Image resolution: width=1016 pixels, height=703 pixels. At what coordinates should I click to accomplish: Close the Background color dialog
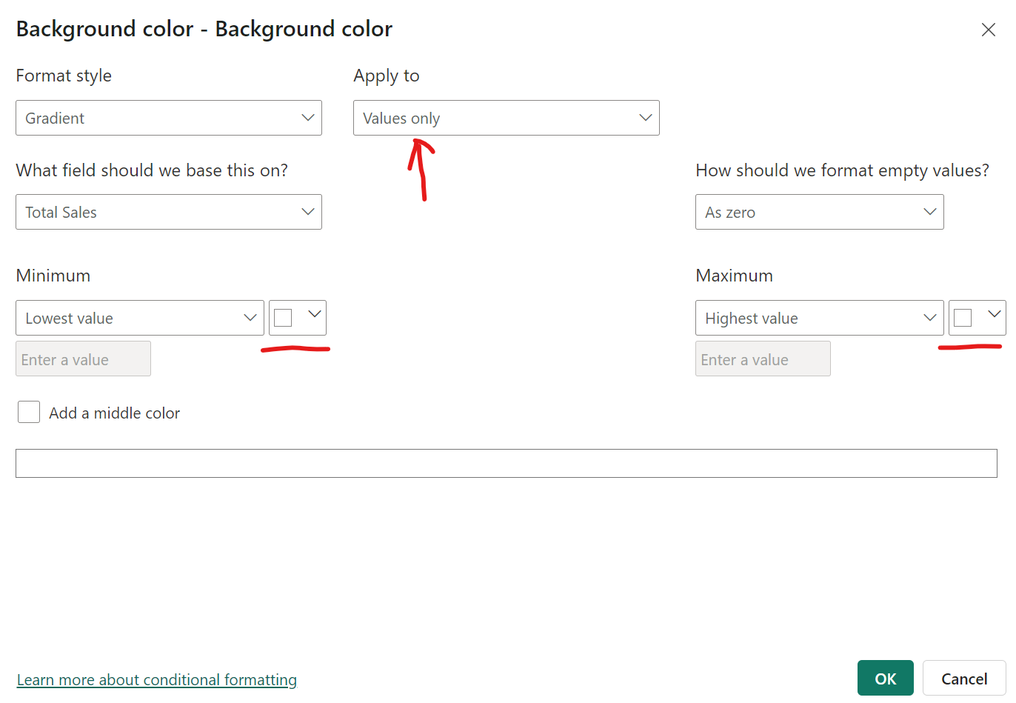pos(988,30)
